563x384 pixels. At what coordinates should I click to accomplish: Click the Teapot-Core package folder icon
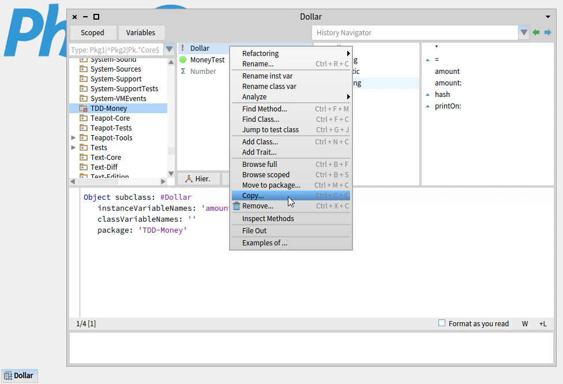pyautogui.click(x=83, y=118)
